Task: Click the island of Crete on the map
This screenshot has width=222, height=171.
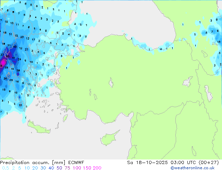Action: tap(39, 127)
